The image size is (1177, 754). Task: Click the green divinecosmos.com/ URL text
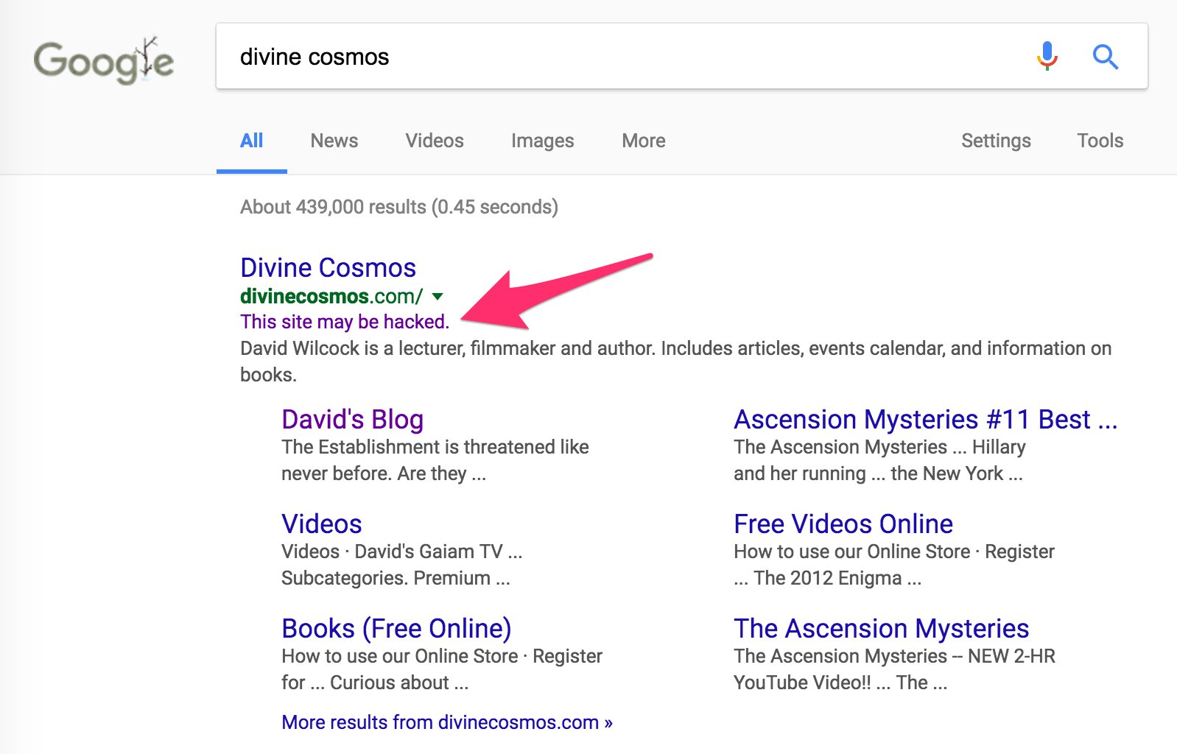tap(331, 296)
